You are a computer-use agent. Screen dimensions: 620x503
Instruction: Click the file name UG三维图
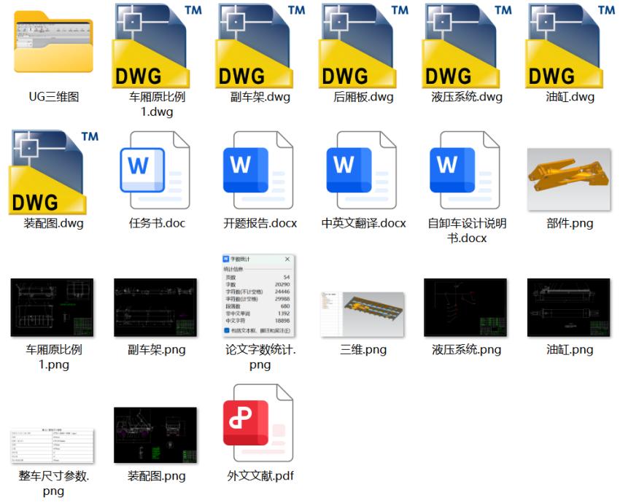[x=54, y=97]
